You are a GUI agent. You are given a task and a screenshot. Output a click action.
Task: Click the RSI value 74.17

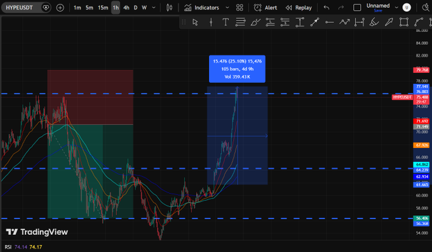coord(36,247)
